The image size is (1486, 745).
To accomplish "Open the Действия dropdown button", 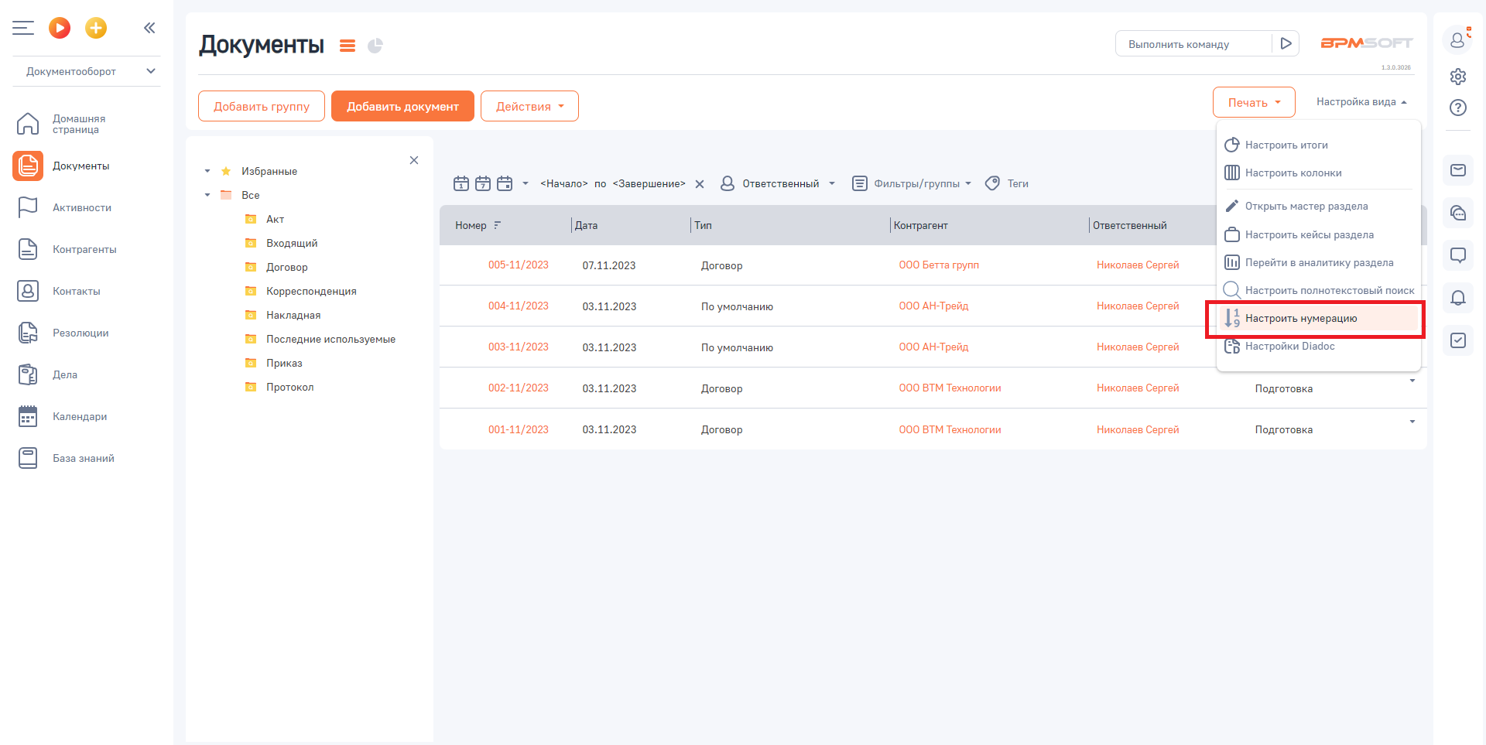I will (529, 106).
